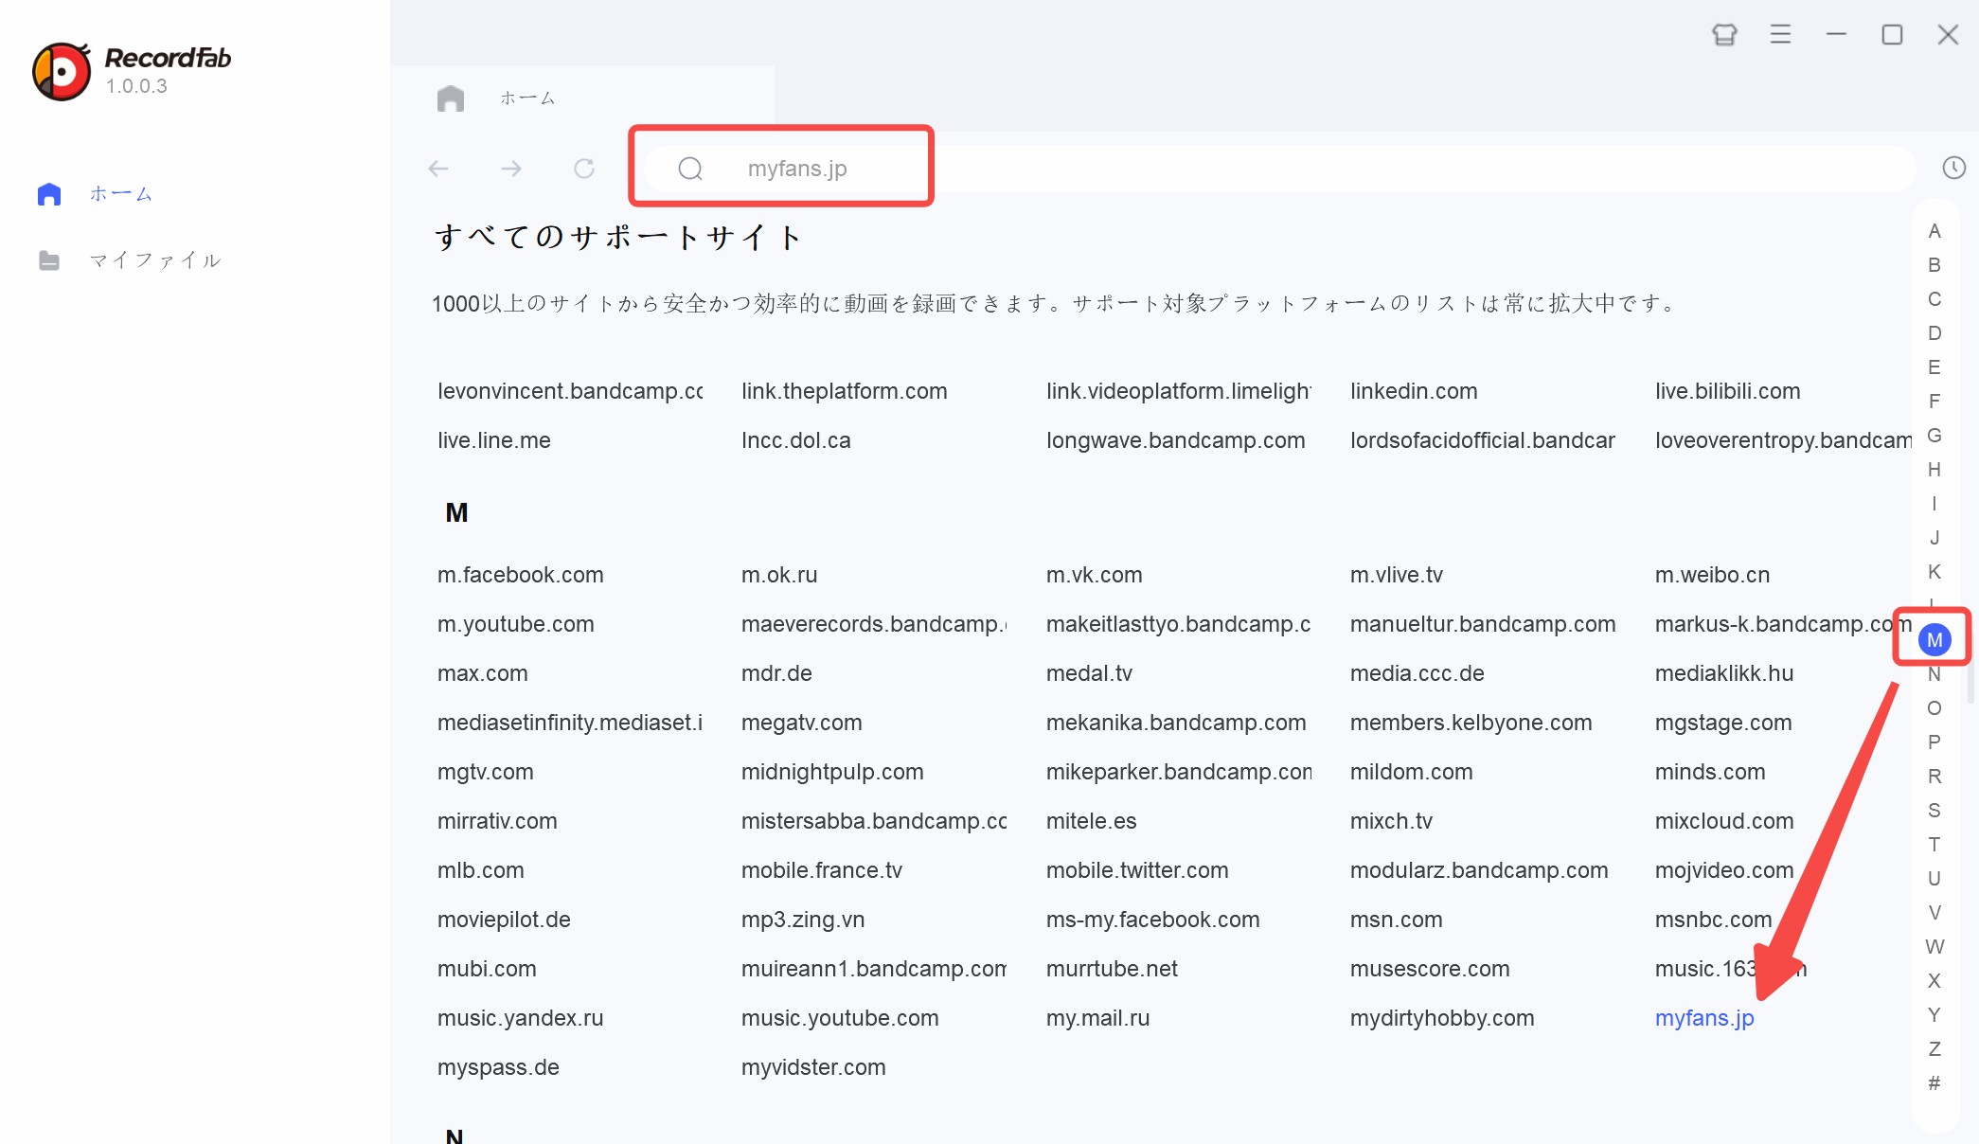Image resolution: width=1979 pixels, height=1144 pixels.
Task: Open medal.tv site link
Action: click(1089, 673)
